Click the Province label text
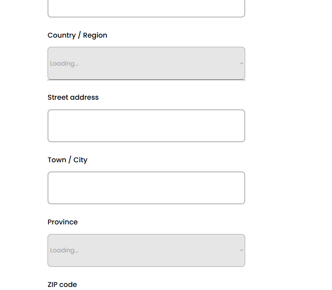This screenshot has height=290, width=332. 62,222
